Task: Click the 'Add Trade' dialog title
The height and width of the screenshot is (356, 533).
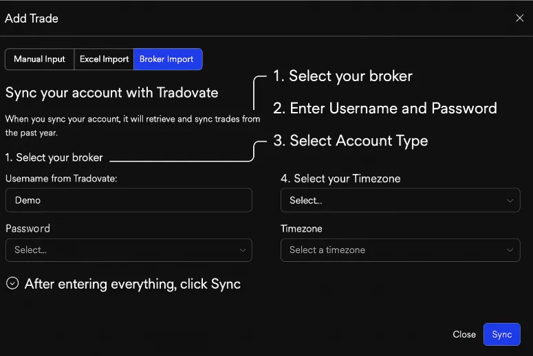Action: point(32,19)
